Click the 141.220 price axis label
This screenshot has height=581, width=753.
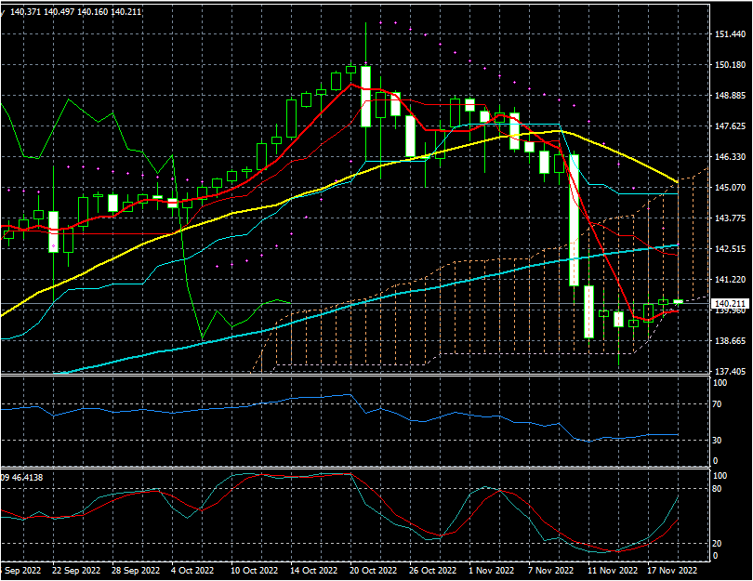pyautogui.click(x=730, y=280)
